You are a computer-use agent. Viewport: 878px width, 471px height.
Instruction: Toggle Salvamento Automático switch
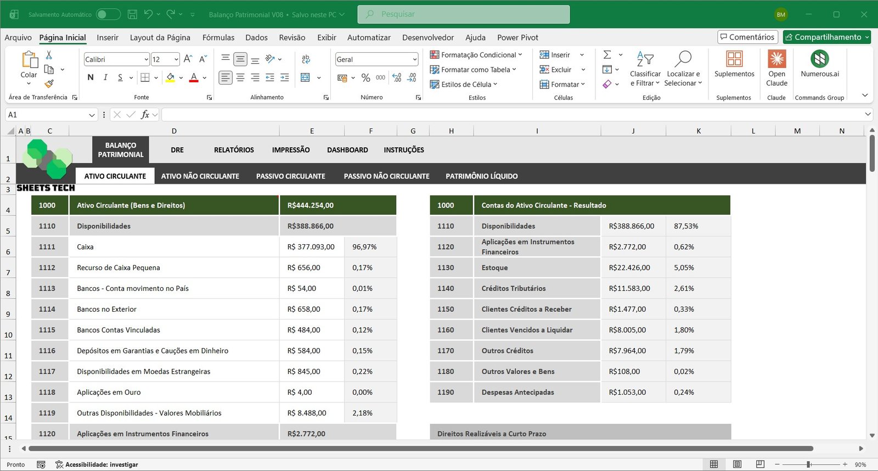pyautogui.click(x=108, y=14)
